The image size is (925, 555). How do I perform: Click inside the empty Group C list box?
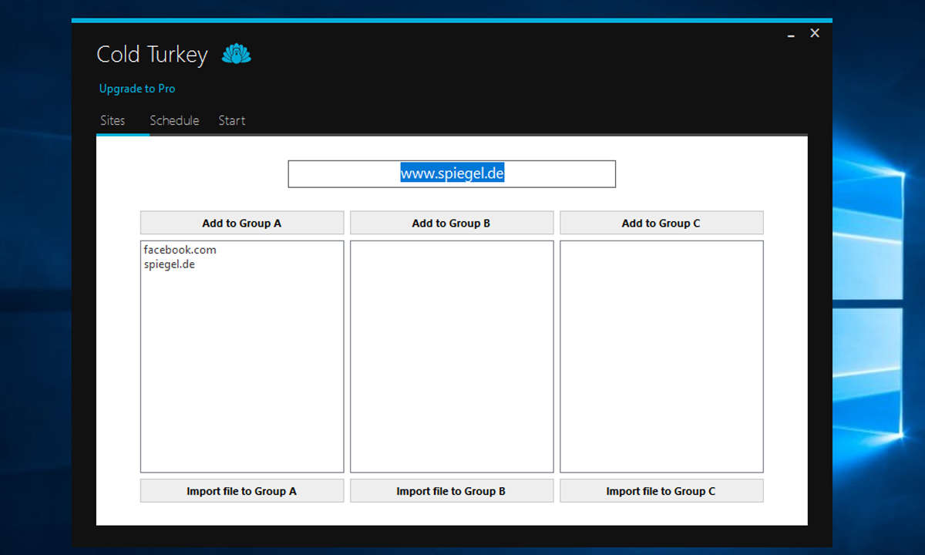661,356
